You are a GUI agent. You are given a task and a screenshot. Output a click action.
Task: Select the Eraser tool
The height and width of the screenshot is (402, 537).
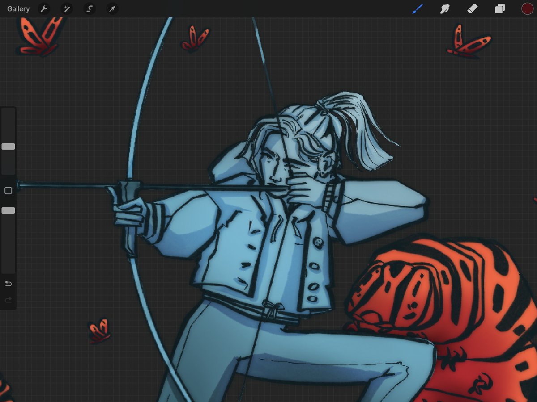[473, 8]
